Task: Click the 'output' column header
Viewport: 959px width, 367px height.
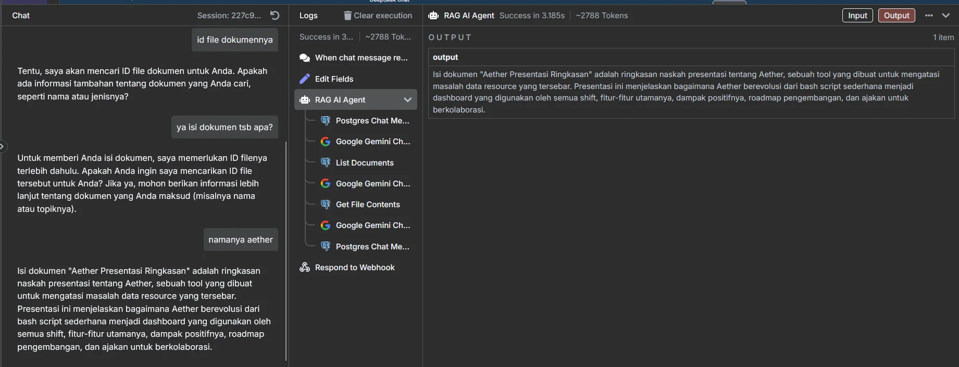Action: [445, 57]
